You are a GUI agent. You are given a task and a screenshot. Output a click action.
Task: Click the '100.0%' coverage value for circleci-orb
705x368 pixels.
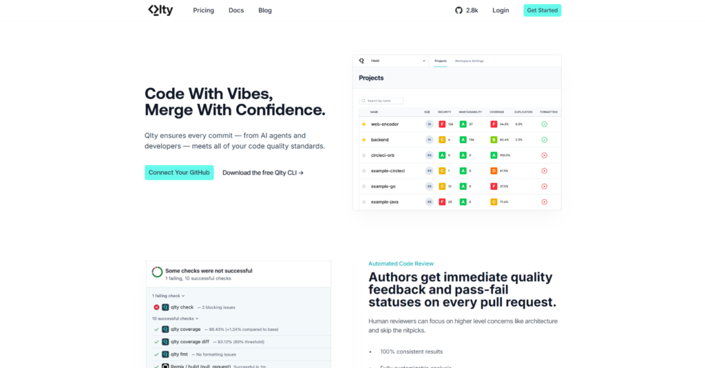coord(505,155)
